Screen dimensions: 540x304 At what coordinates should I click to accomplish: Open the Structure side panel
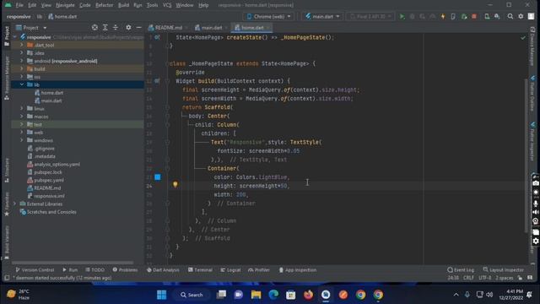(7, 170)
